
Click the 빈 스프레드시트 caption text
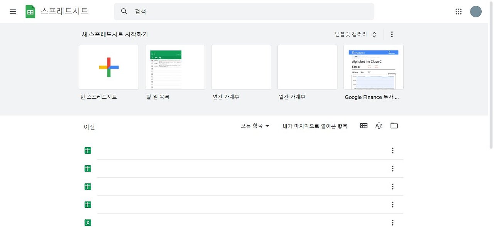click(99, 97)
